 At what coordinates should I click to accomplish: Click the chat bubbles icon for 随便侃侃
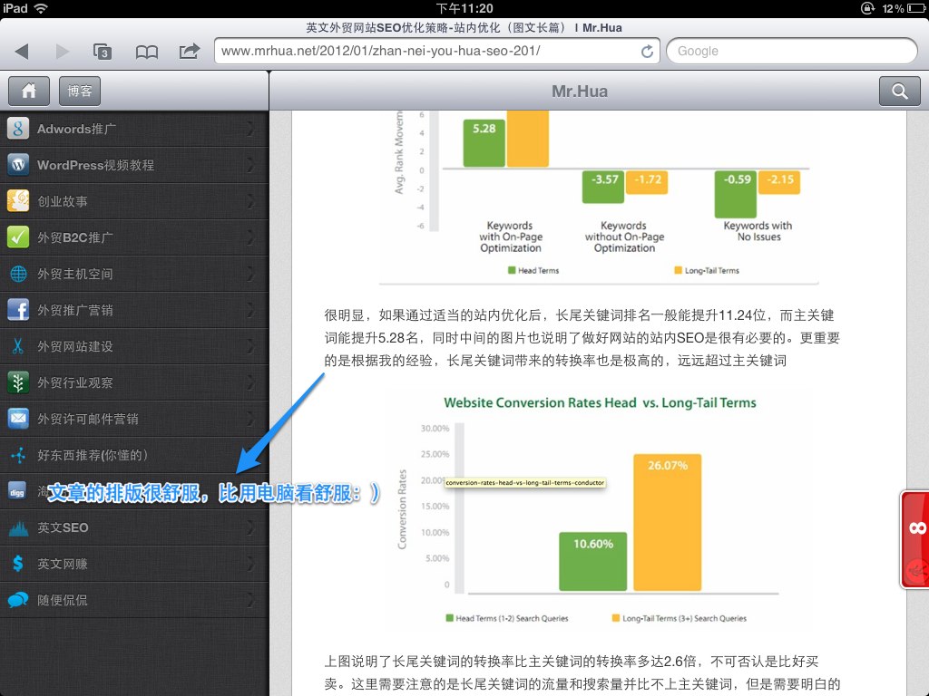pos(18,600)
